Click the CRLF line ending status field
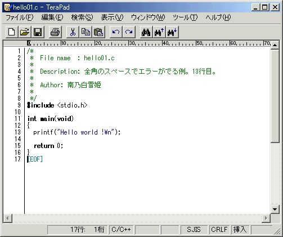This screenshot has width=283, height=237. (x=219, y=230)
